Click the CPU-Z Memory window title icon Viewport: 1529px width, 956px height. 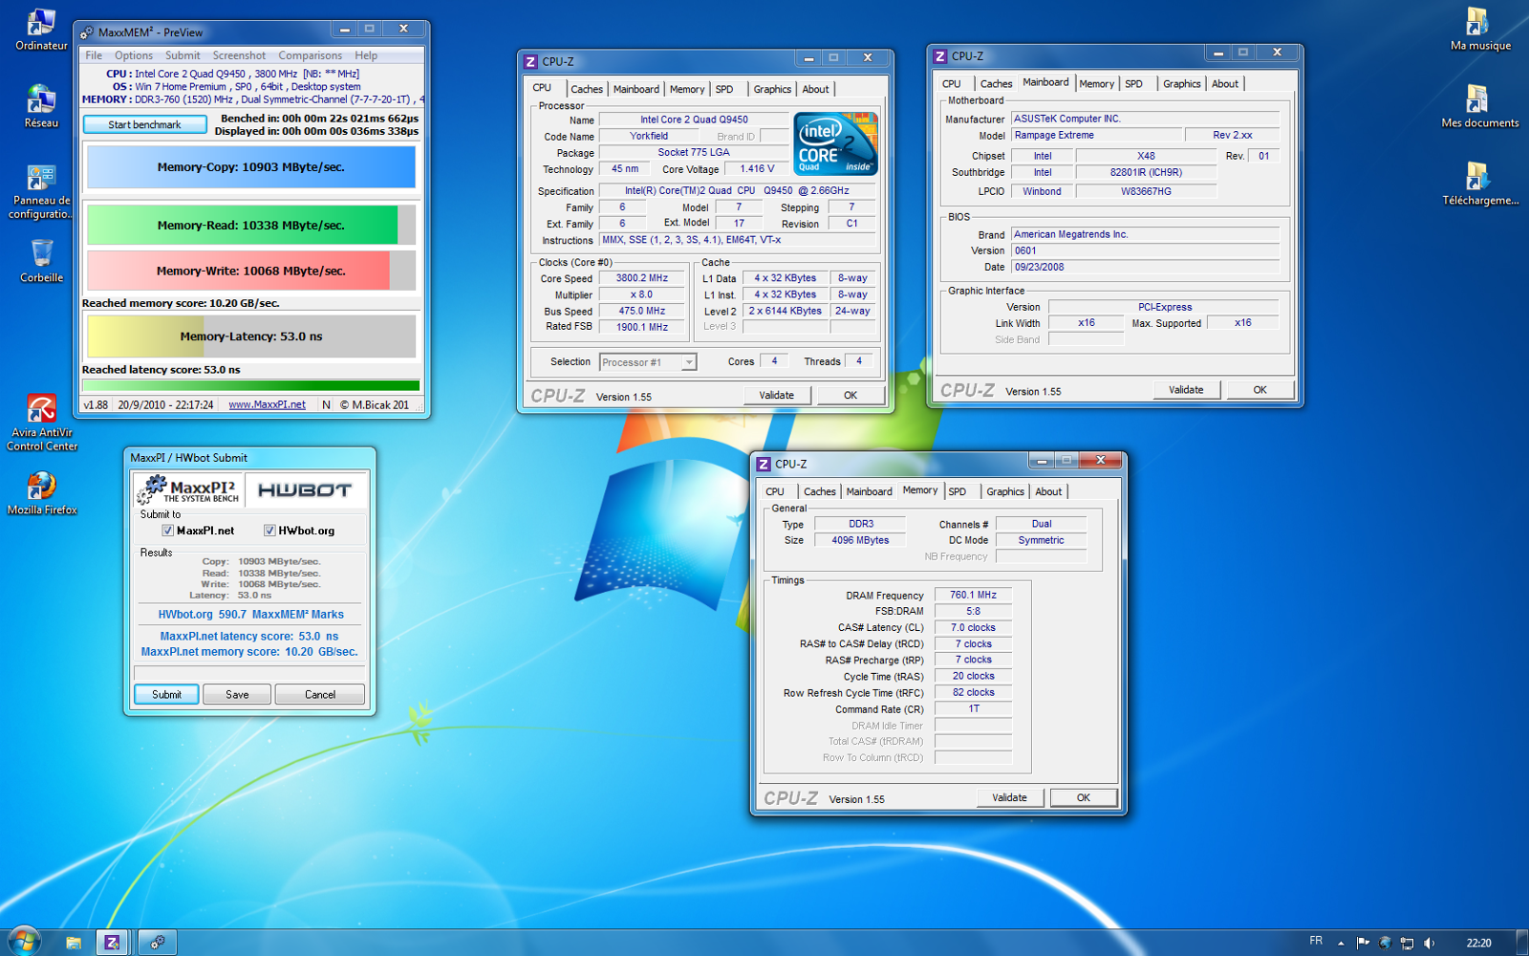click(764, 464)
